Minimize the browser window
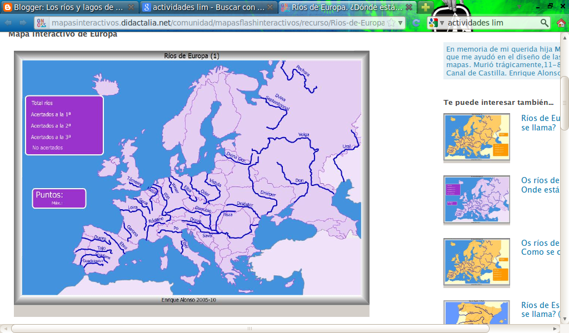The height and width of the screenshot is (333, 569). tap(537, 7)
